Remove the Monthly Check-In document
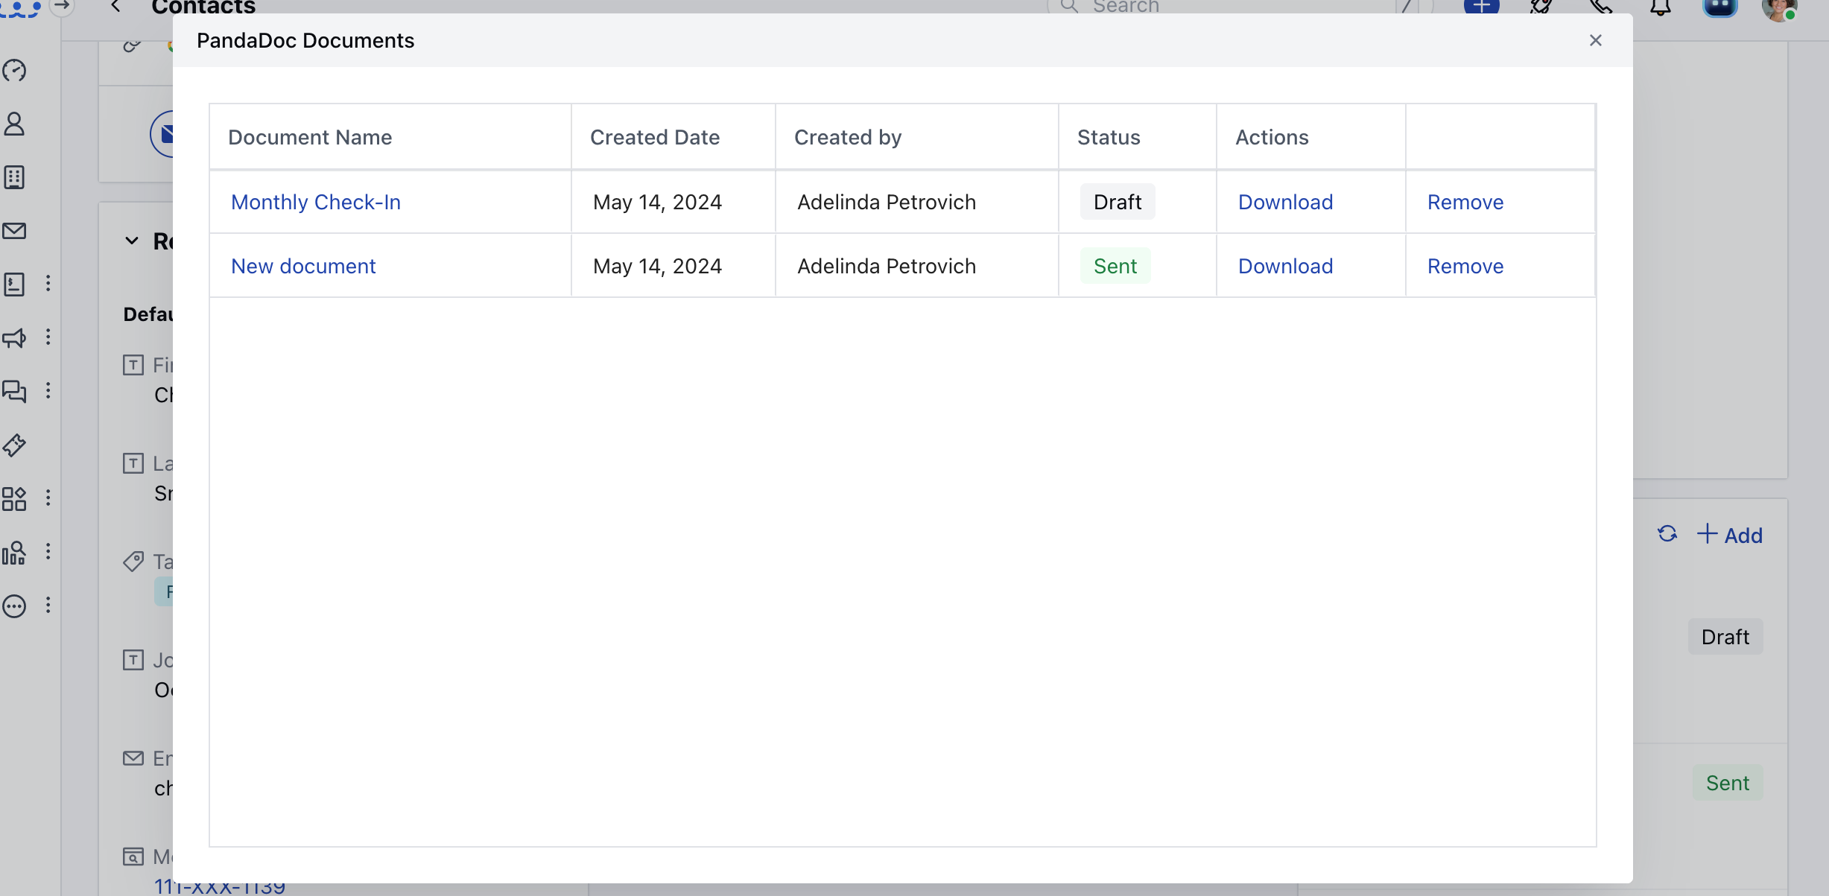 pyautogui.click(x=1465, y=202)
